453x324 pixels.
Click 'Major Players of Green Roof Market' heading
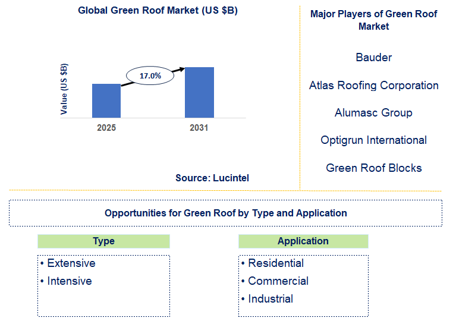[x=373, y=20]
